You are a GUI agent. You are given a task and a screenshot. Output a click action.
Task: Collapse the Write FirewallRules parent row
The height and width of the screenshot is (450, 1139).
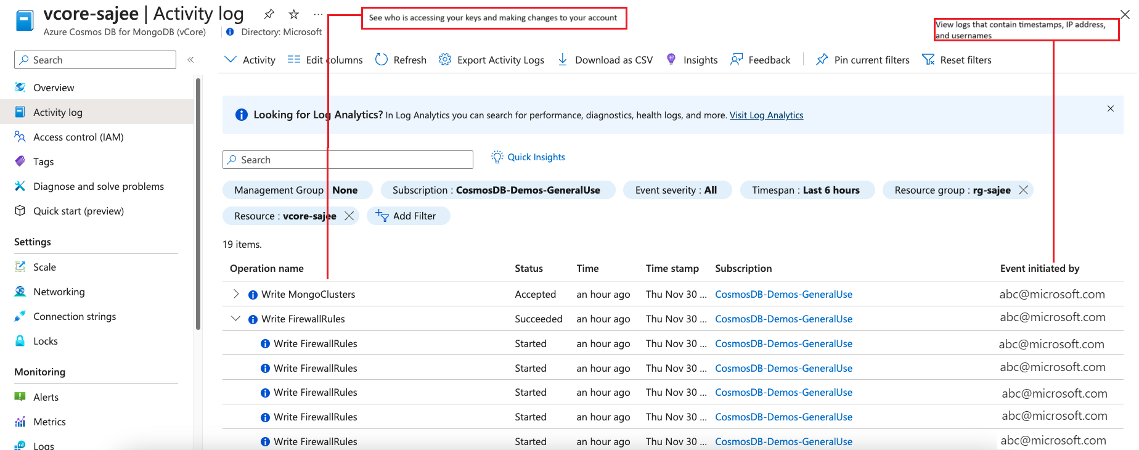coord(235,319)
